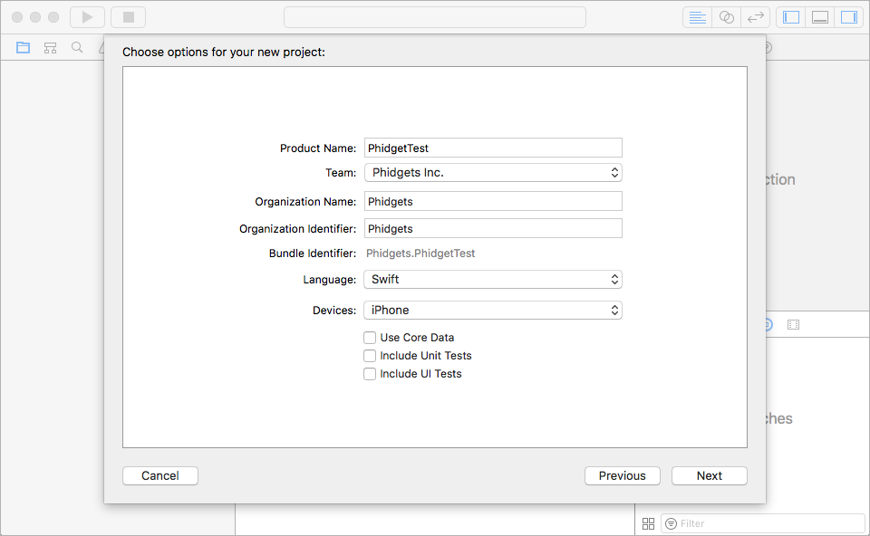Click the Product Name text field
This screenshot has height=536, width=870.
[493, 148]
